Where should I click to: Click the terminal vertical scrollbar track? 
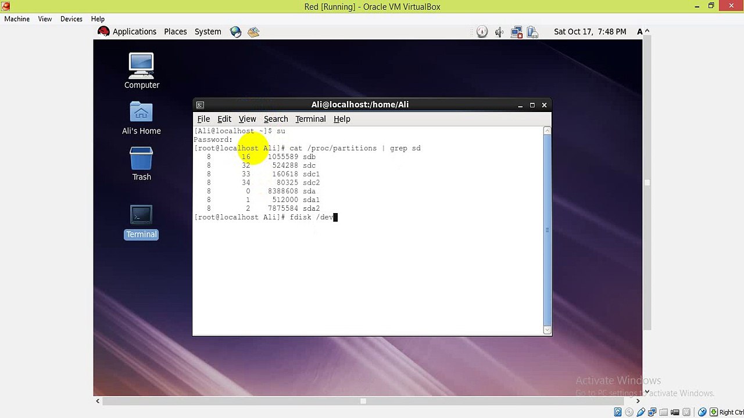click(x=547, y=230)
